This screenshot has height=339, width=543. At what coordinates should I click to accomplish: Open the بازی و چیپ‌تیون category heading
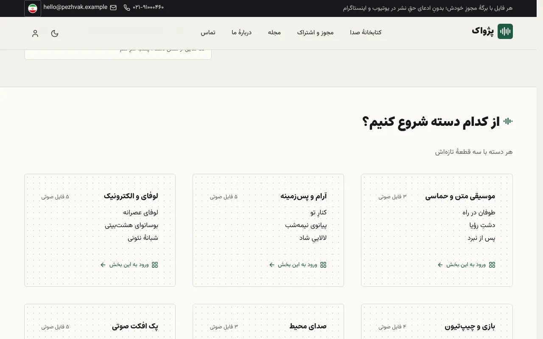point(470,326)
